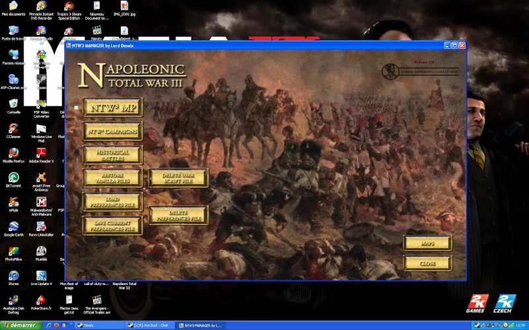Launch PhotoFiltre desktop shortcut
The height and width of the screenshot is (330, 529).
point(13,253)
